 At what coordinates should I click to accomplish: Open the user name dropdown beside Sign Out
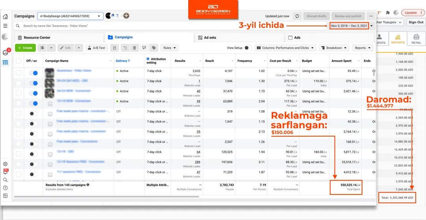coord(390,22)
